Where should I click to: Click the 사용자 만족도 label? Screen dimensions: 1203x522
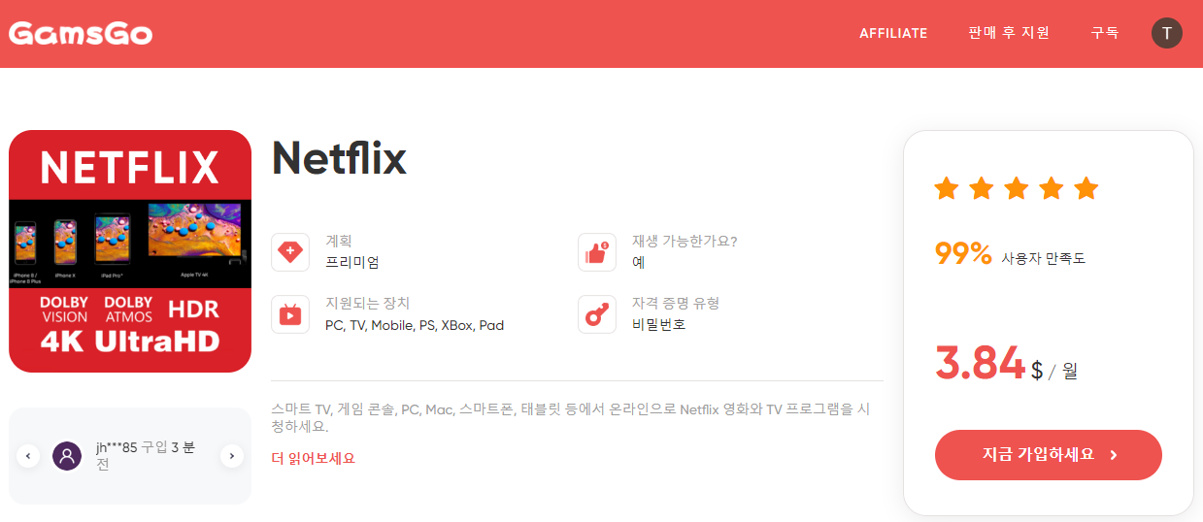pos(1044,258)
